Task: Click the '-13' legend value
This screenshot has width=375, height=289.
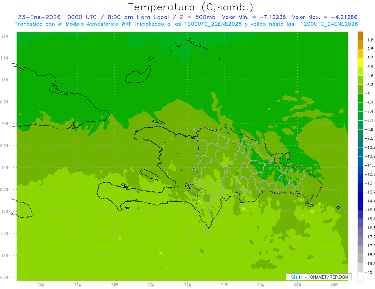Action: 369,183
